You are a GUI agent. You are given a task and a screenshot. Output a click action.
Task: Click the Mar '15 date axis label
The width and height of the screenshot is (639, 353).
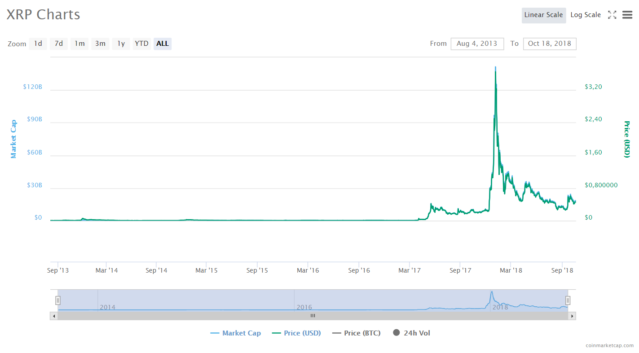point(206,270)
